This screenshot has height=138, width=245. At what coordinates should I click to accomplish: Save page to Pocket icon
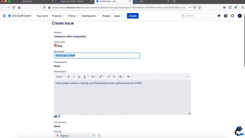(194, 7)
